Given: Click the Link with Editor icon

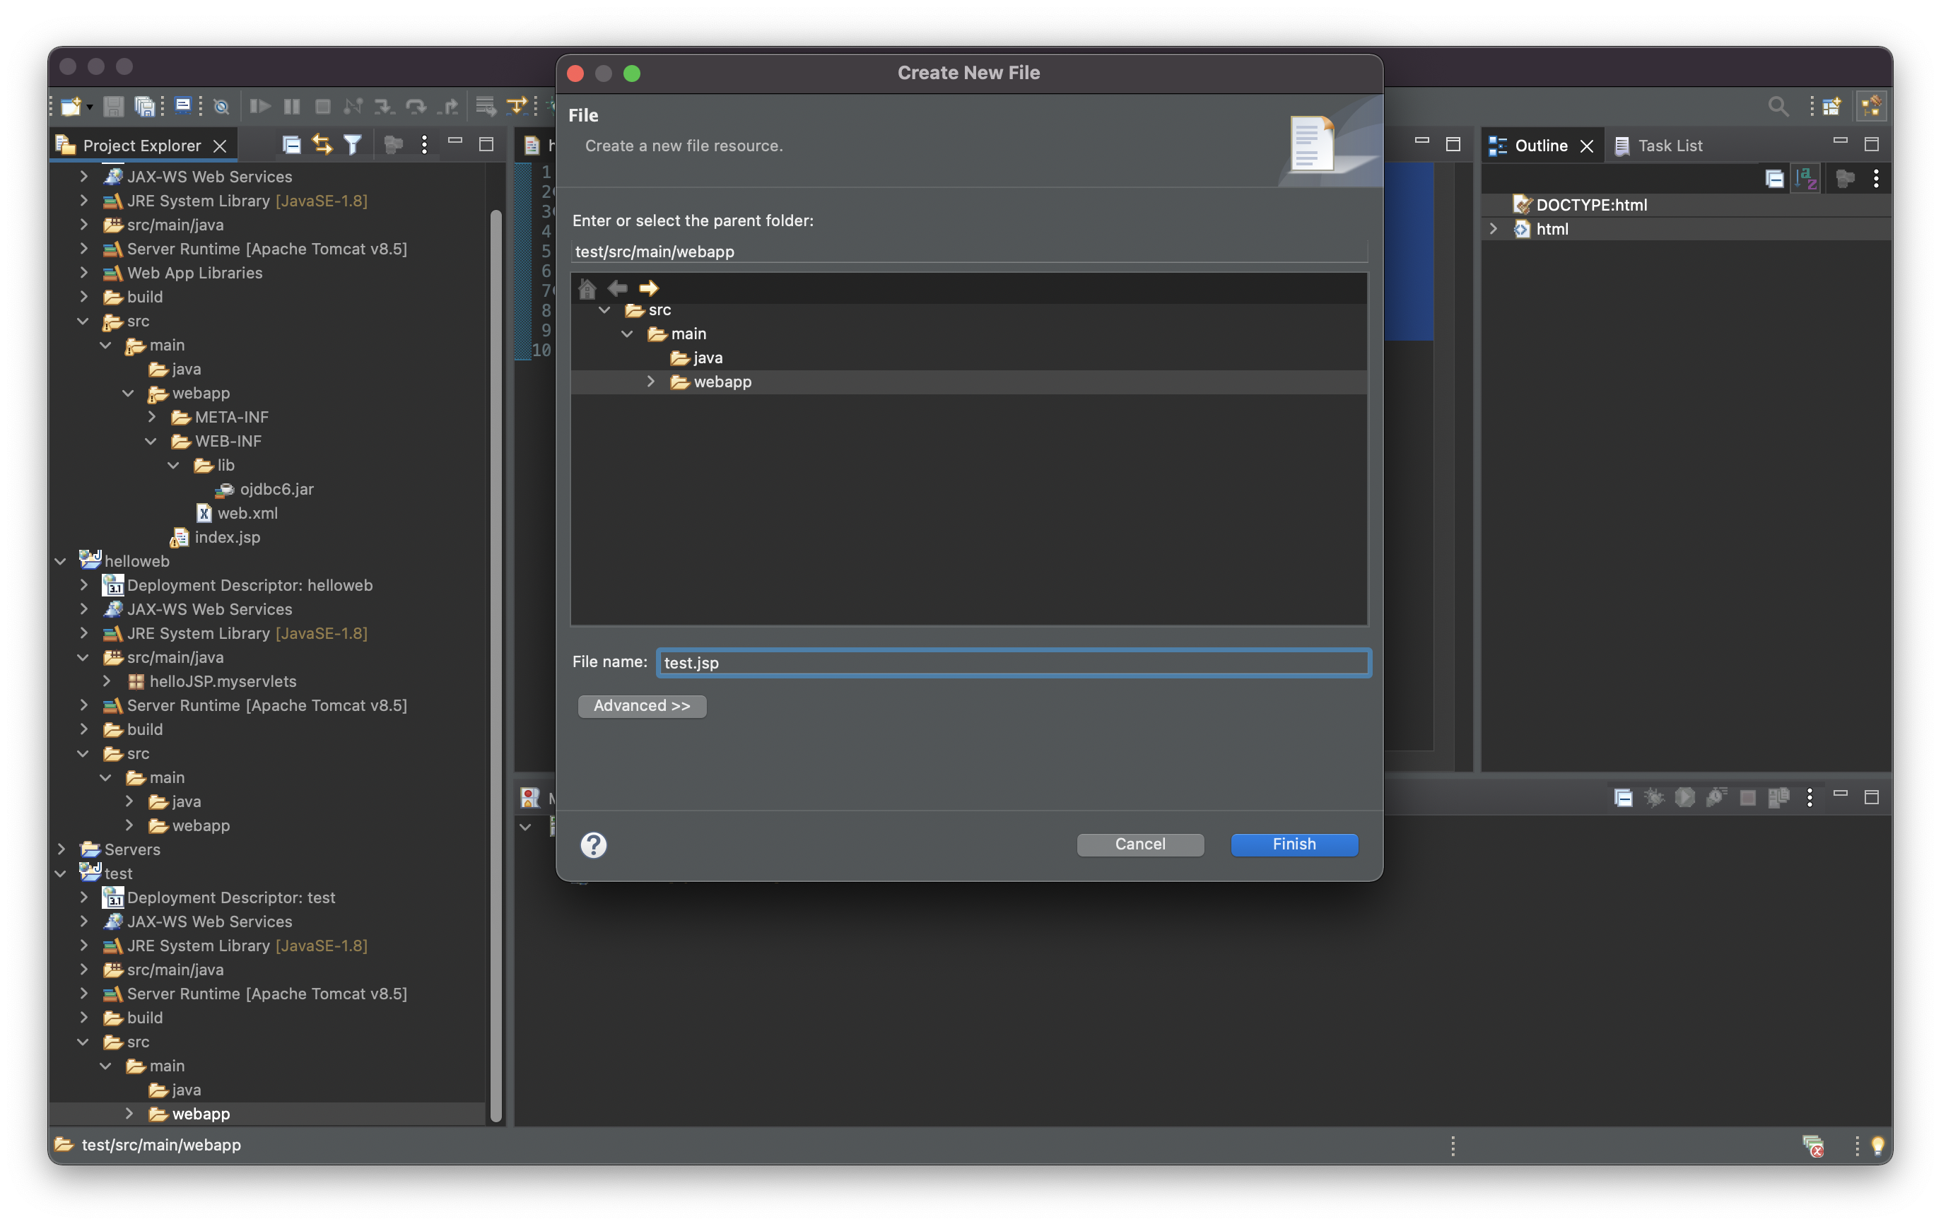Looking at the screenshot, I should coord(322,145).
